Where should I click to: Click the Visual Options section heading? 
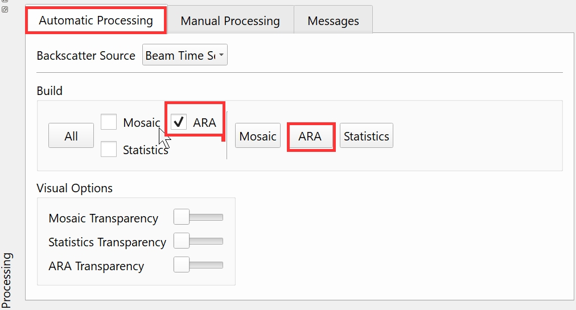tap(75, 188)
